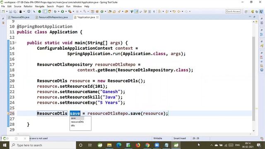Select 'save' name suggestion in popup

click(x=73, y=118)
